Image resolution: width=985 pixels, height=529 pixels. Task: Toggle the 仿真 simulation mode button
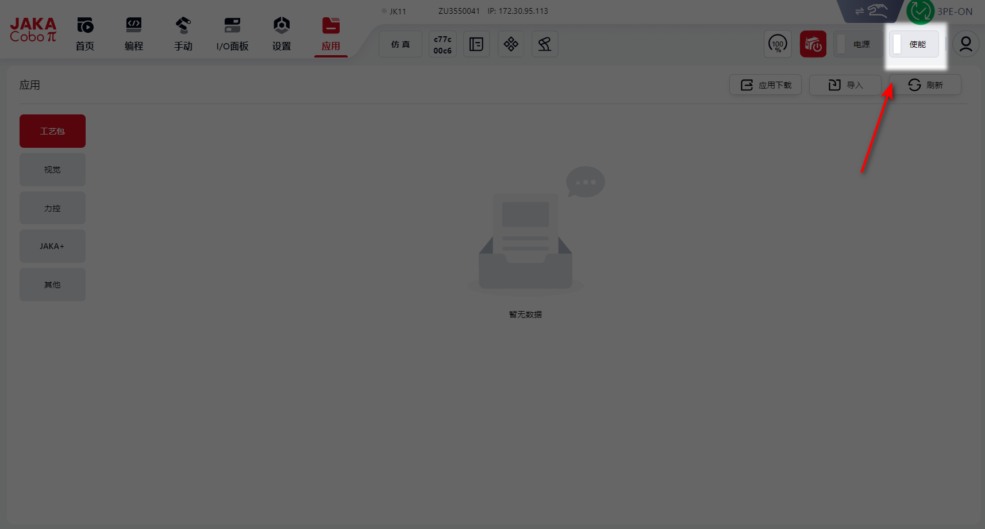pyautogui.click(x=401, y=44)
